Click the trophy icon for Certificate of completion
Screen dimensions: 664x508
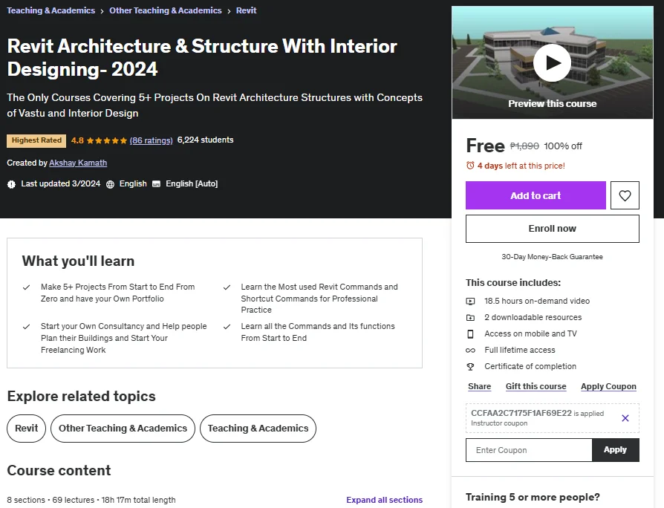coord(470,367)
